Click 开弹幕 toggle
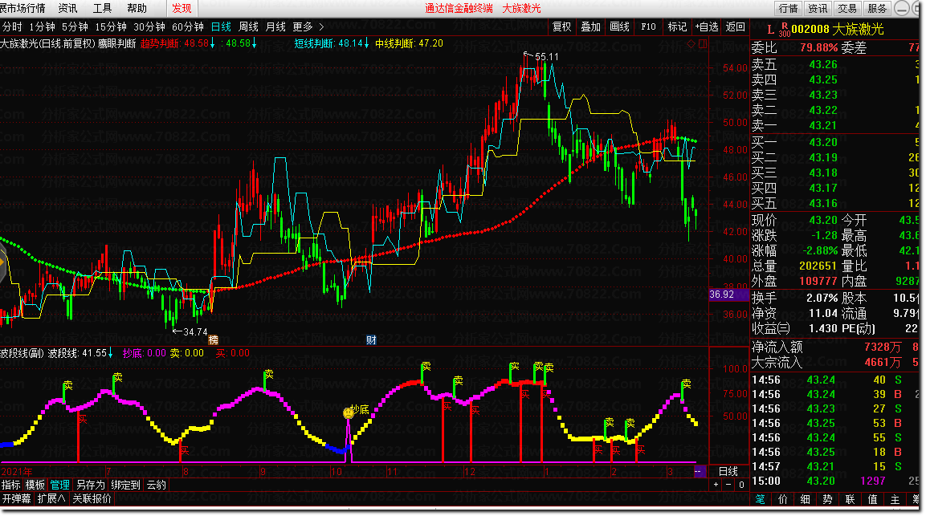Viewport: 926px width, 516px height. click(17, 499)
